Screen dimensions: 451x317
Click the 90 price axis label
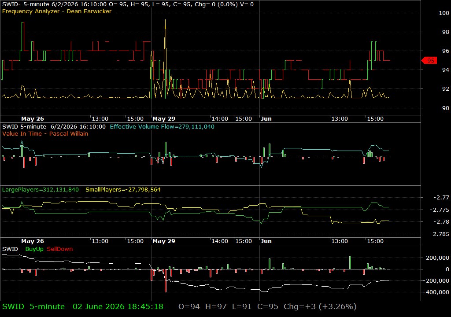click(x=446, y=108)
